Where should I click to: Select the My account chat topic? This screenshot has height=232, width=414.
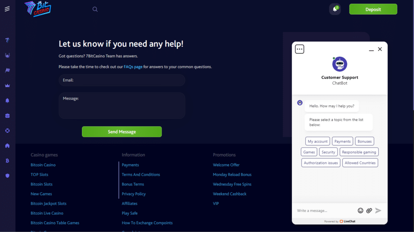click(x=318, y=142)
